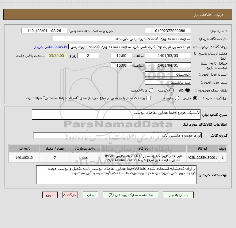236x228 pixels.
Task: Click the price validity date 1401/04/01
Action: click(168, 65)
